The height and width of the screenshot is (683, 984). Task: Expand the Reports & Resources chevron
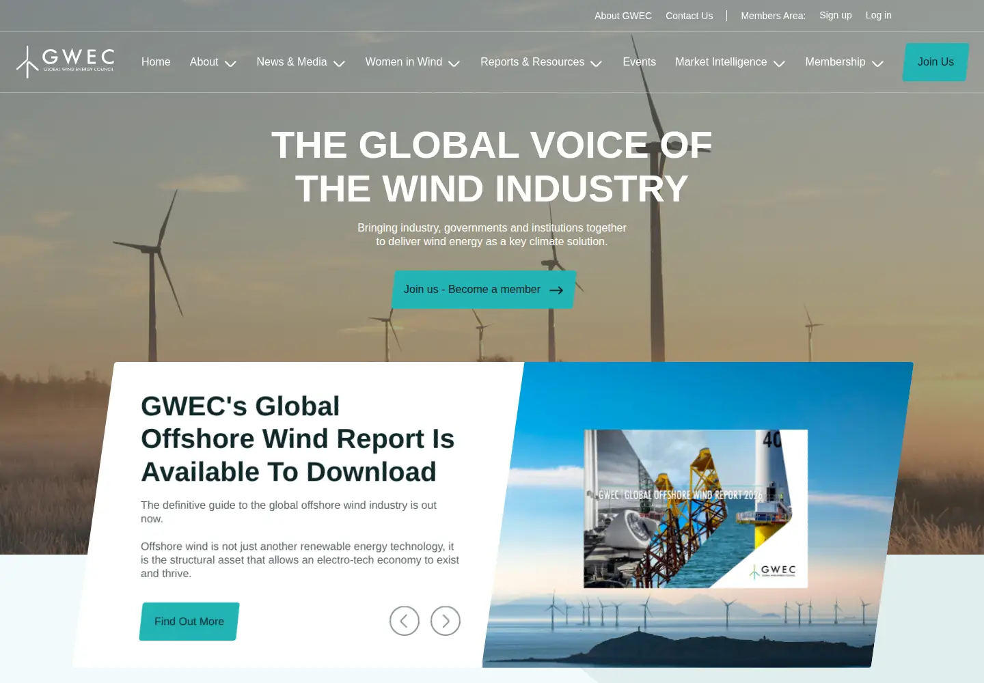tap(596, 64)
